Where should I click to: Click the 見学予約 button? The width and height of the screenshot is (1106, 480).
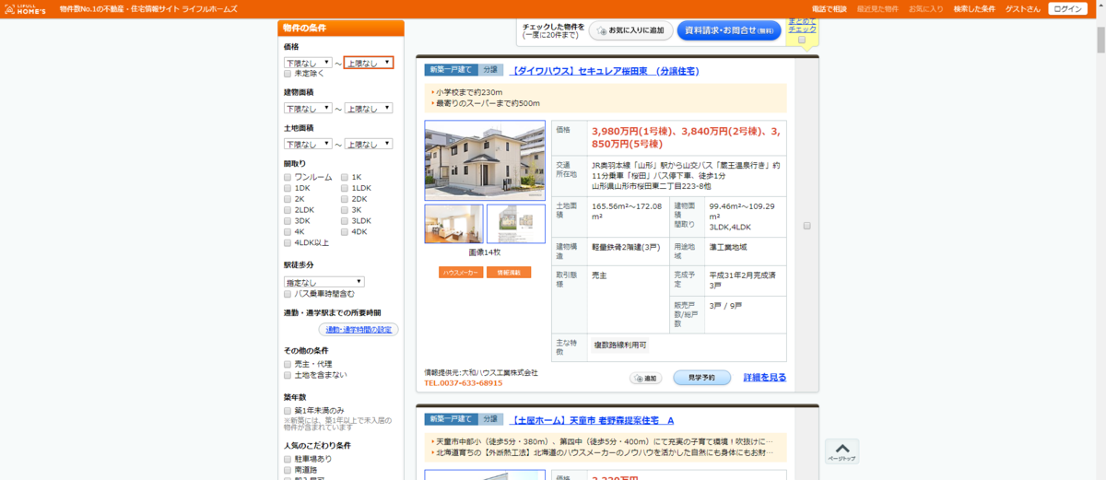click(702, 378)
